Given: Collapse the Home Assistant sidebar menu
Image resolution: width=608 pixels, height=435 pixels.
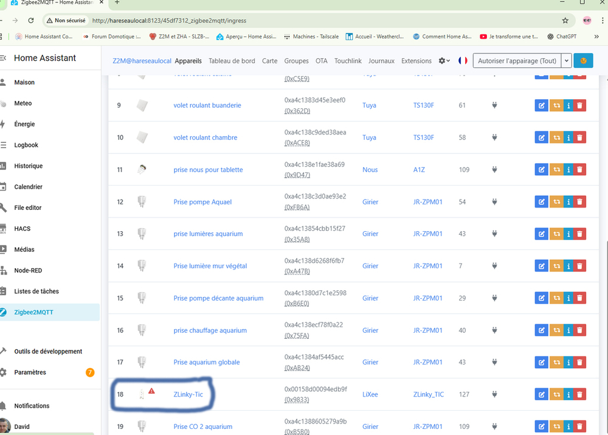Looking at the screenshot, I should pyautogui.click(x=2, y=58).
